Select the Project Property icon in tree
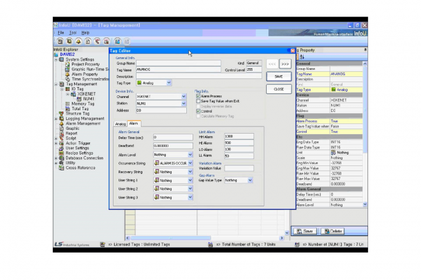421x280 pixels. tap(68, 64)
